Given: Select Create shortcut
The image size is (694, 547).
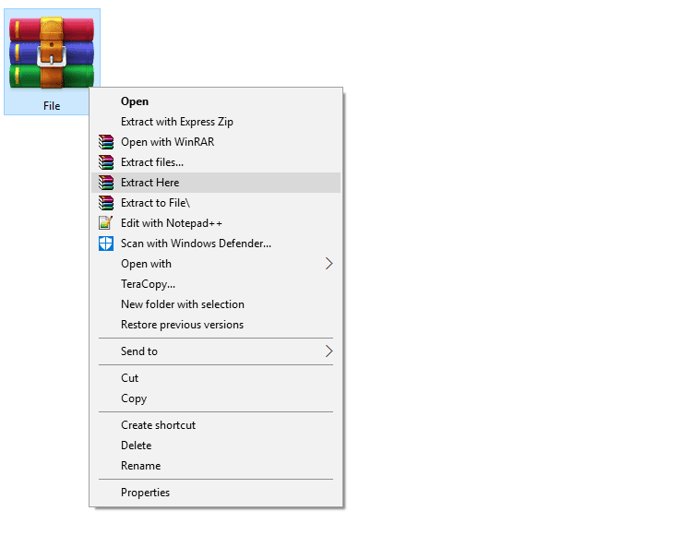Looking at the screenshot, I should pyautogui.click(x=216, y=425).
